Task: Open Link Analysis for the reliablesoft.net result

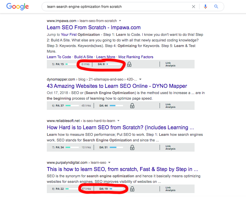Action: pos(170,147)
